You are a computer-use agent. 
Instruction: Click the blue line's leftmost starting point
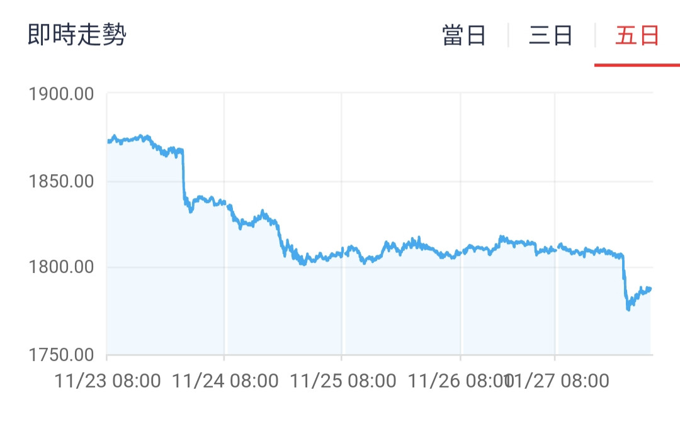[108, 142]
